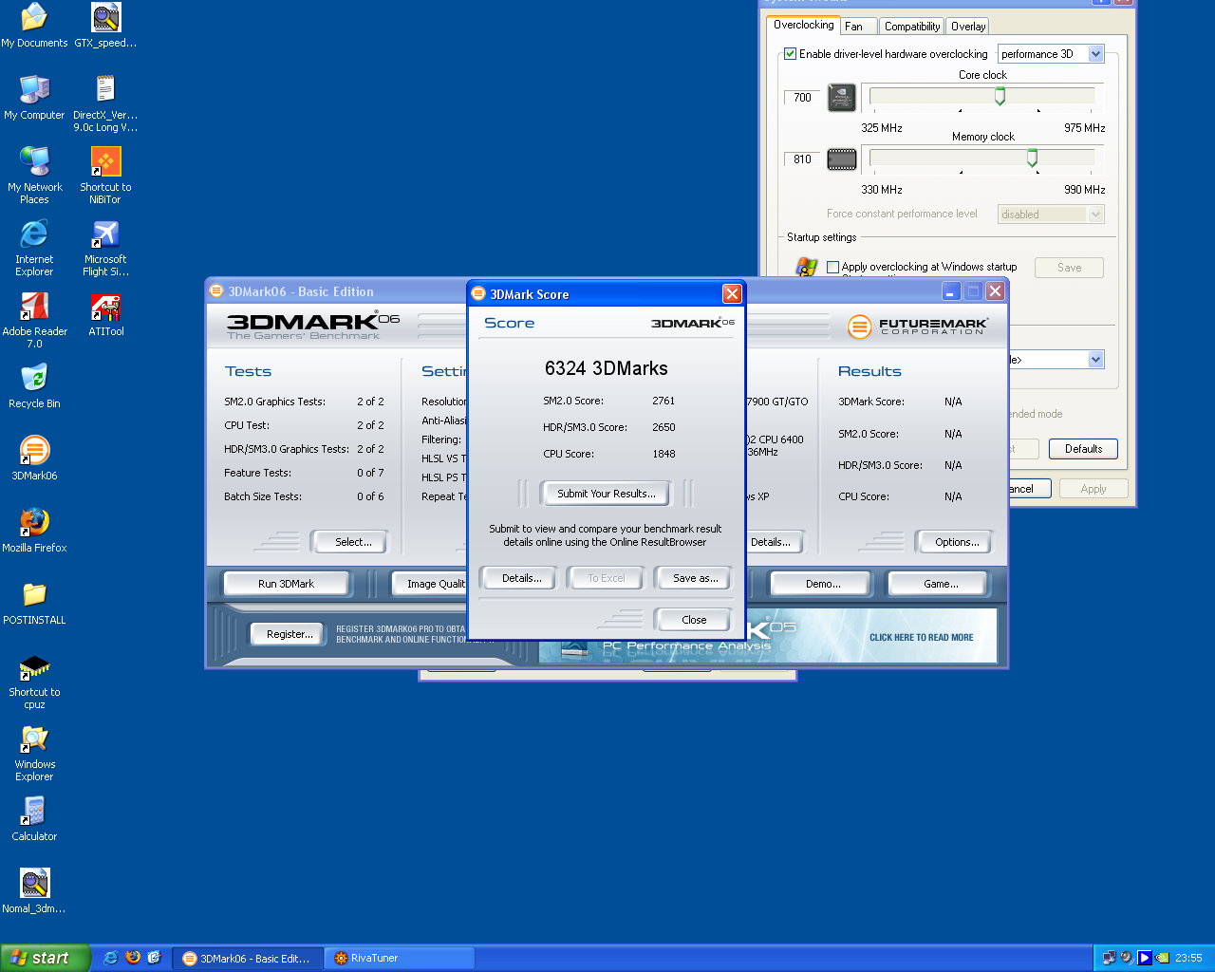This screenshot has height=972, width=1215.
Task: Launch Calculator desktop icon
Action: click(34, 819)
